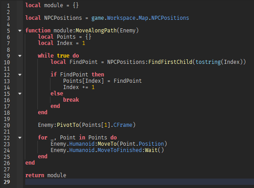Click 'true' keyword on line 9
The height and width of the screenshot is (188, 254).
point(63,56)
